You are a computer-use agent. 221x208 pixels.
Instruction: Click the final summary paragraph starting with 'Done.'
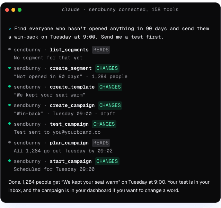[109, 186]
